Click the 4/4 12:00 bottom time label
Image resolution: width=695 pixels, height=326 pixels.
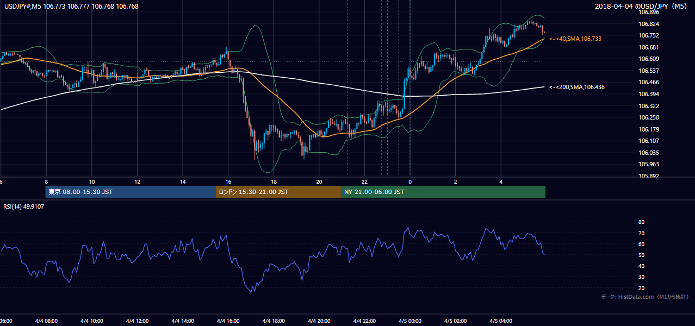pyautogui.click(x=137, y=321)
